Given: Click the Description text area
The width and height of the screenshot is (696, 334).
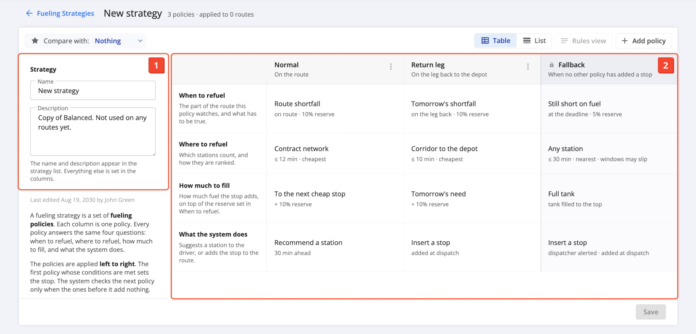Looking at the screenshot, I should click(x=93, y=132).
